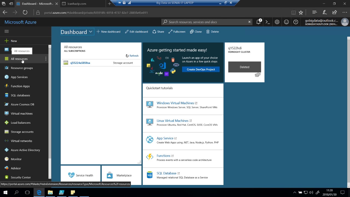Enter Fullscreen mode
The height and width of the screenshot is (197, 350).
click(177, 32)
